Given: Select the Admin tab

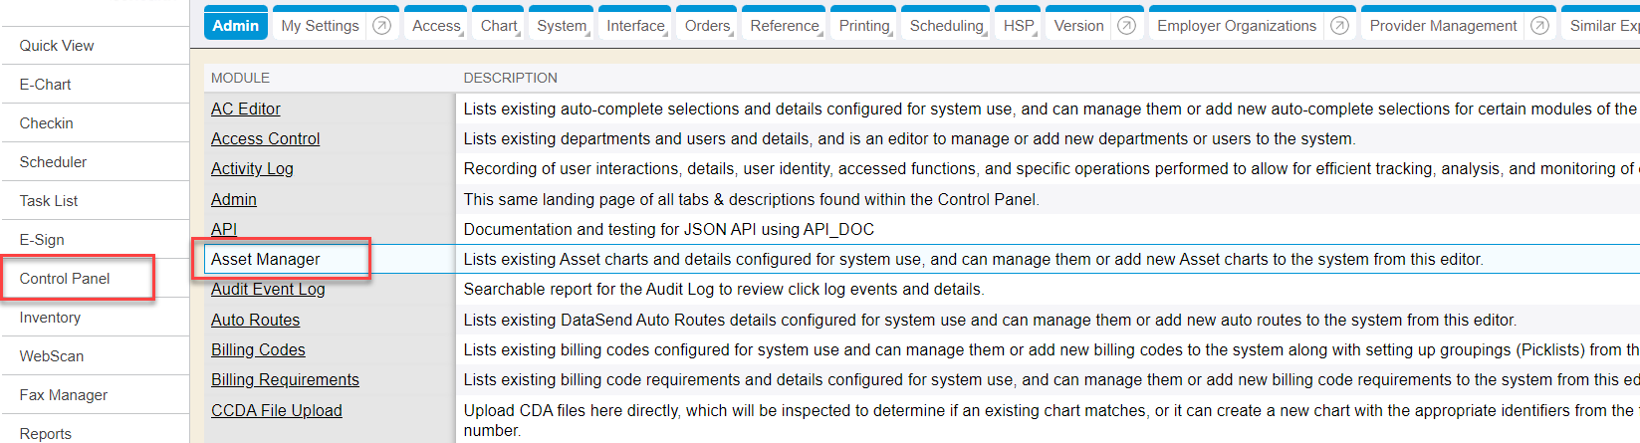Looking at the screenshot, I should pos(236,26).
